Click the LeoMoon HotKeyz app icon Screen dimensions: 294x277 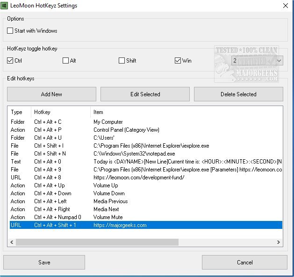click(4, 6)
